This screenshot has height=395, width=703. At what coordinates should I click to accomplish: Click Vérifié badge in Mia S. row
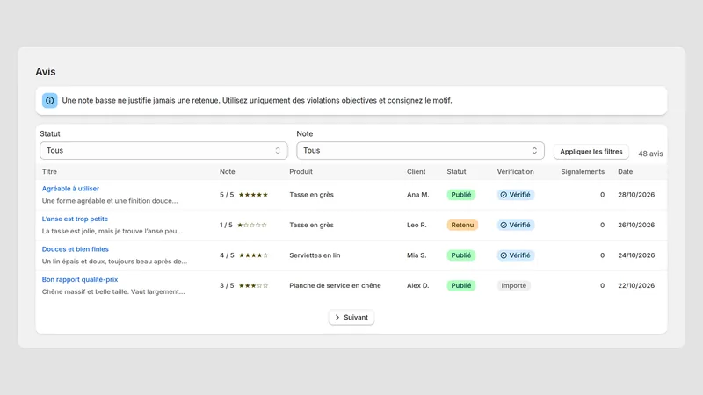click(516, 255)
